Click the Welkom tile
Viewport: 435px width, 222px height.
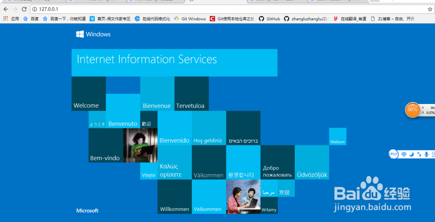click(x=338, y=137)
